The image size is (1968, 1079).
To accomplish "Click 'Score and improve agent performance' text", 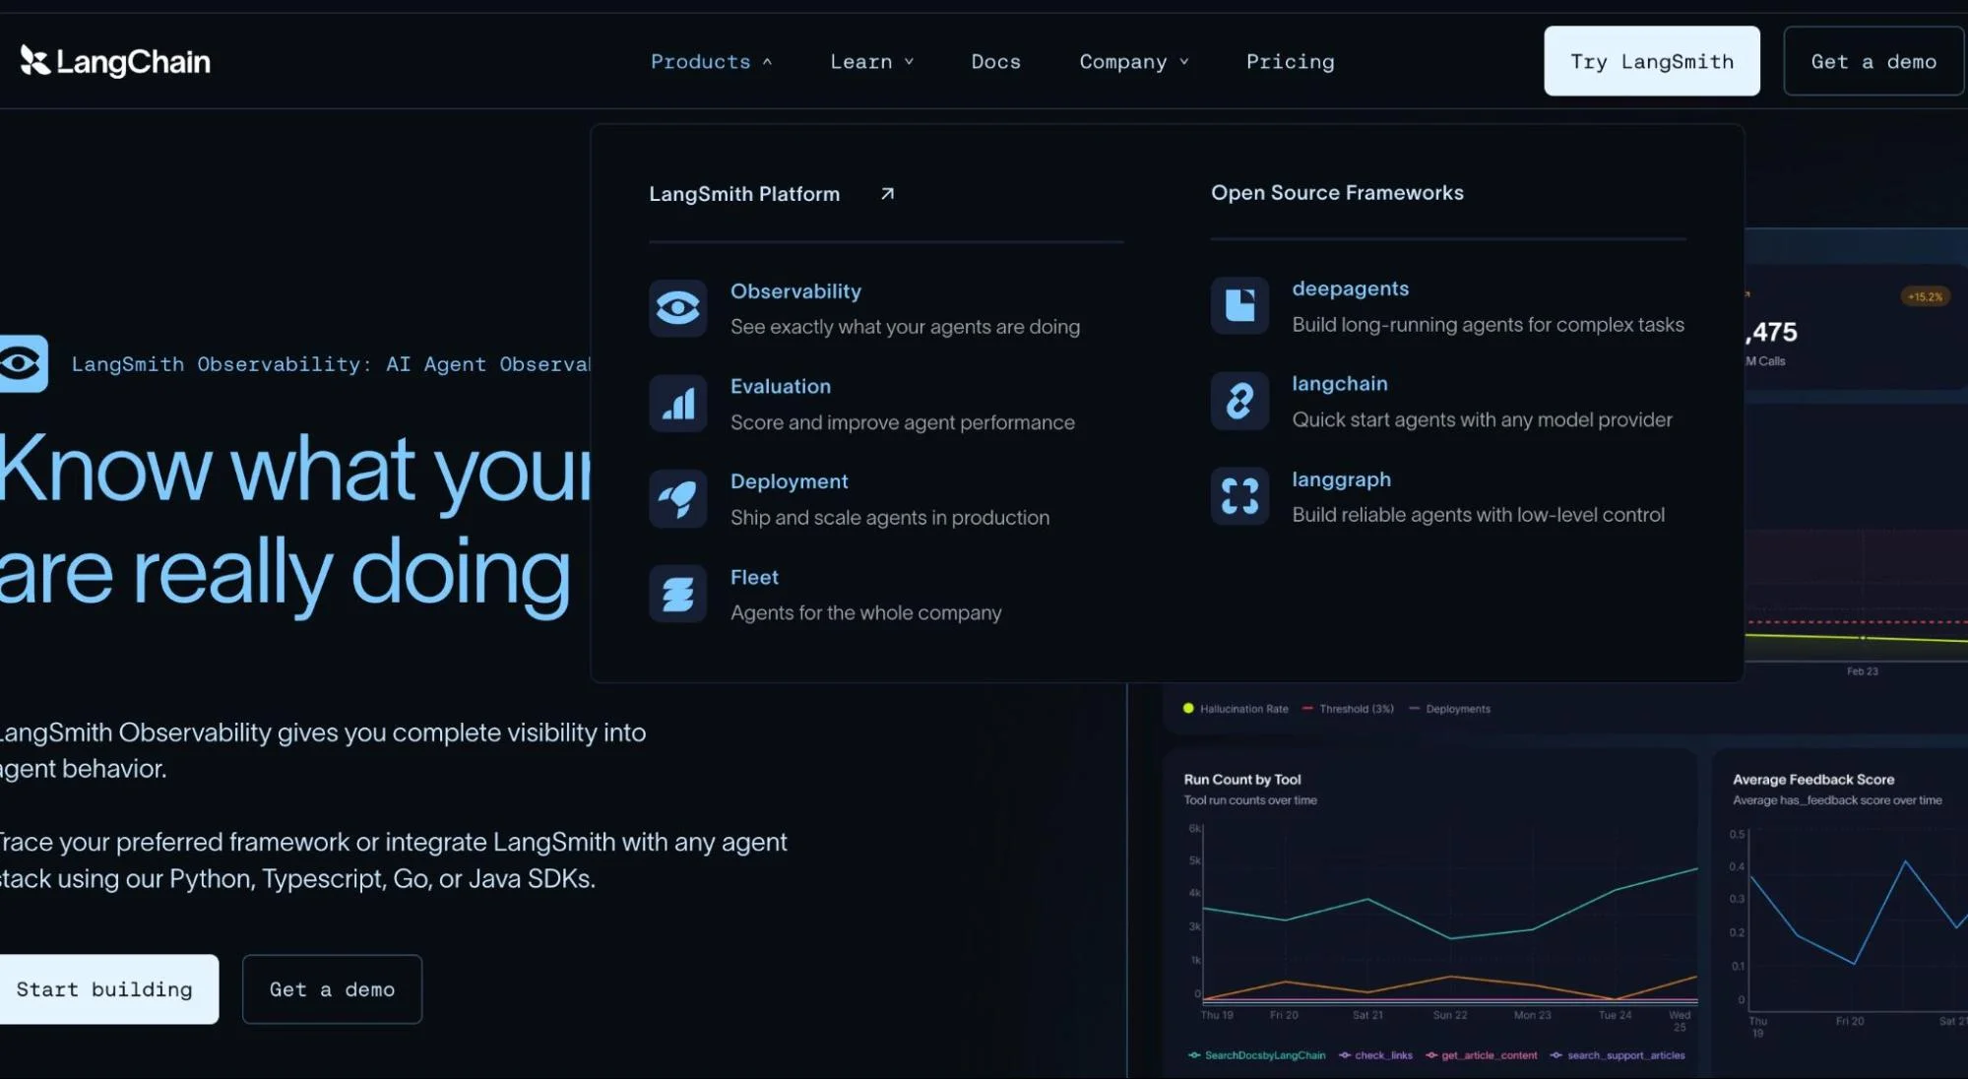I will [902, 422].
